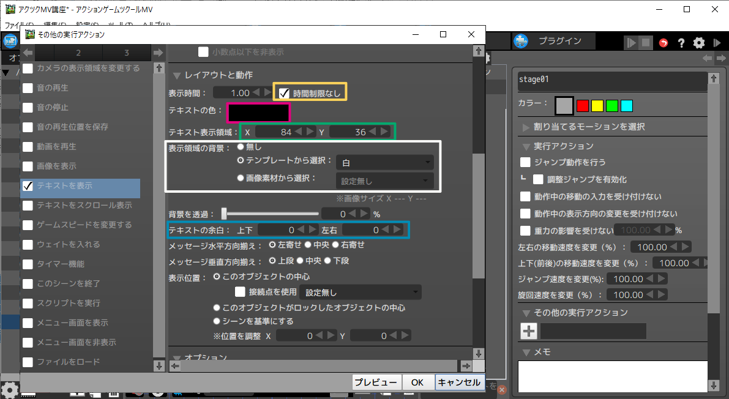Expand 割り当てるモーションを選択 section
Screen dimensions: 729x399
pos(526,127)
